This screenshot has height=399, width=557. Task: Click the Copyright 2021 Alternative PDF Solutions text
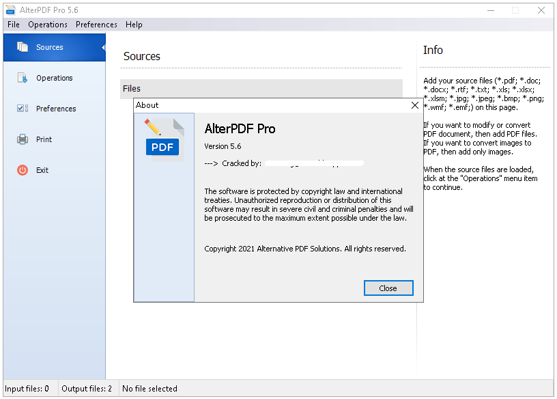click(305, 249)
